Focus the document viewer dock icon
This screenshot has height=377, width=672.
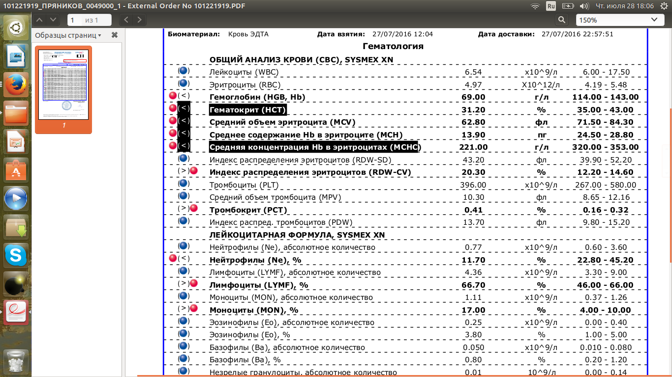click(x=16, y=312)
